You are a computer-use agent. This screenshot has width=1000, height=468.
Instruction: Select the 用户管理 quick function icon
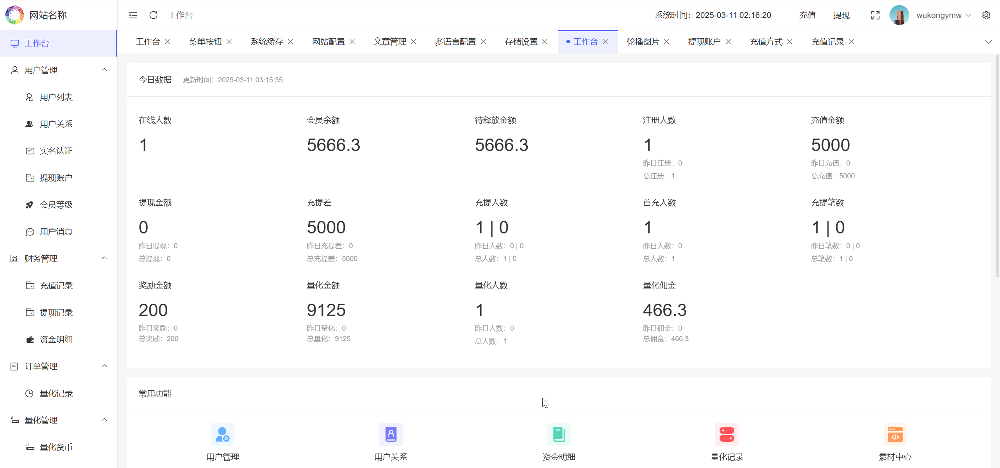click(222, 434)
